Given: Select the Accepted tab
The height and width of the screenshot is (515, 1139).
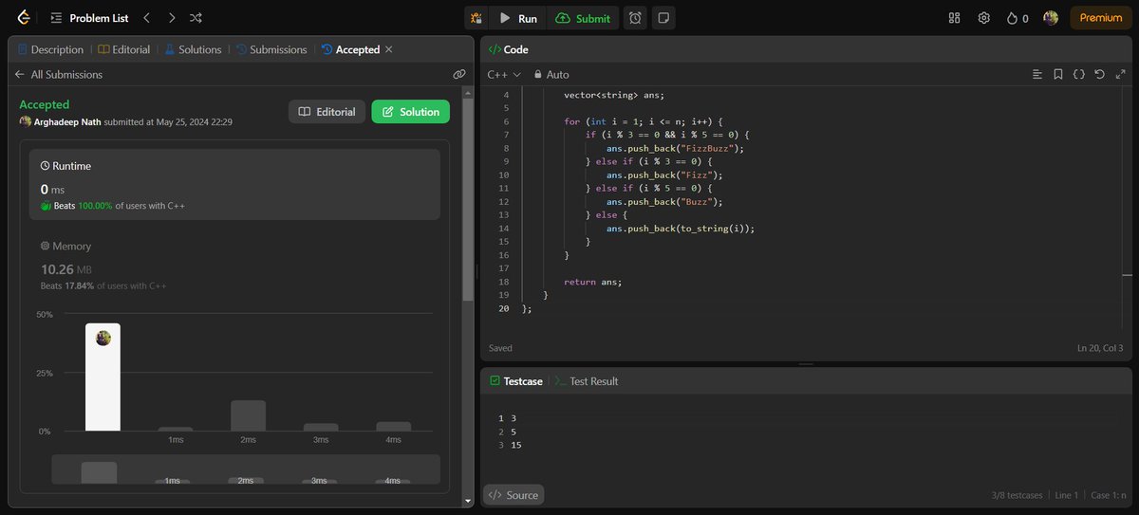Looking at the screenshot, I should (350, 49).
